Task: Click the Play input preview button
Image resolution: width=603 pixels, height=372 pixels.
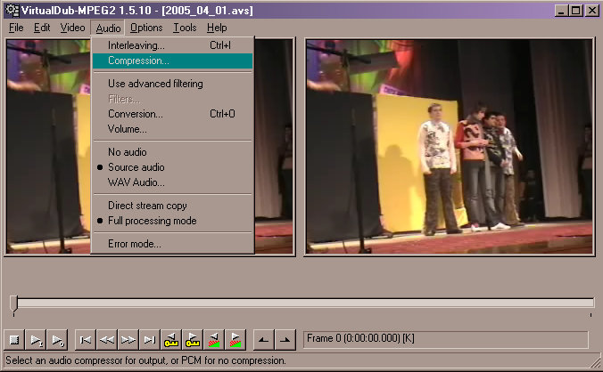Action: tap(37, 339)
